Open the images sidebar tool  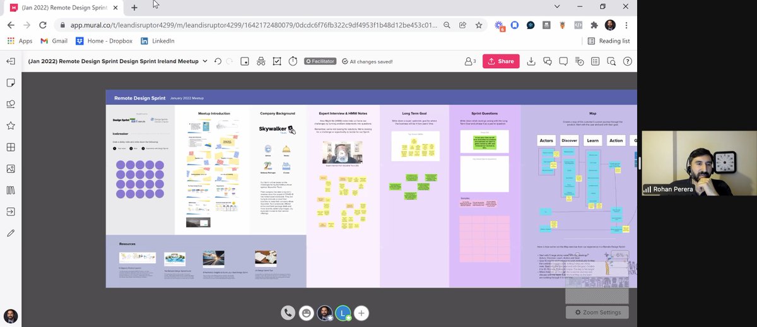point(11,169)
